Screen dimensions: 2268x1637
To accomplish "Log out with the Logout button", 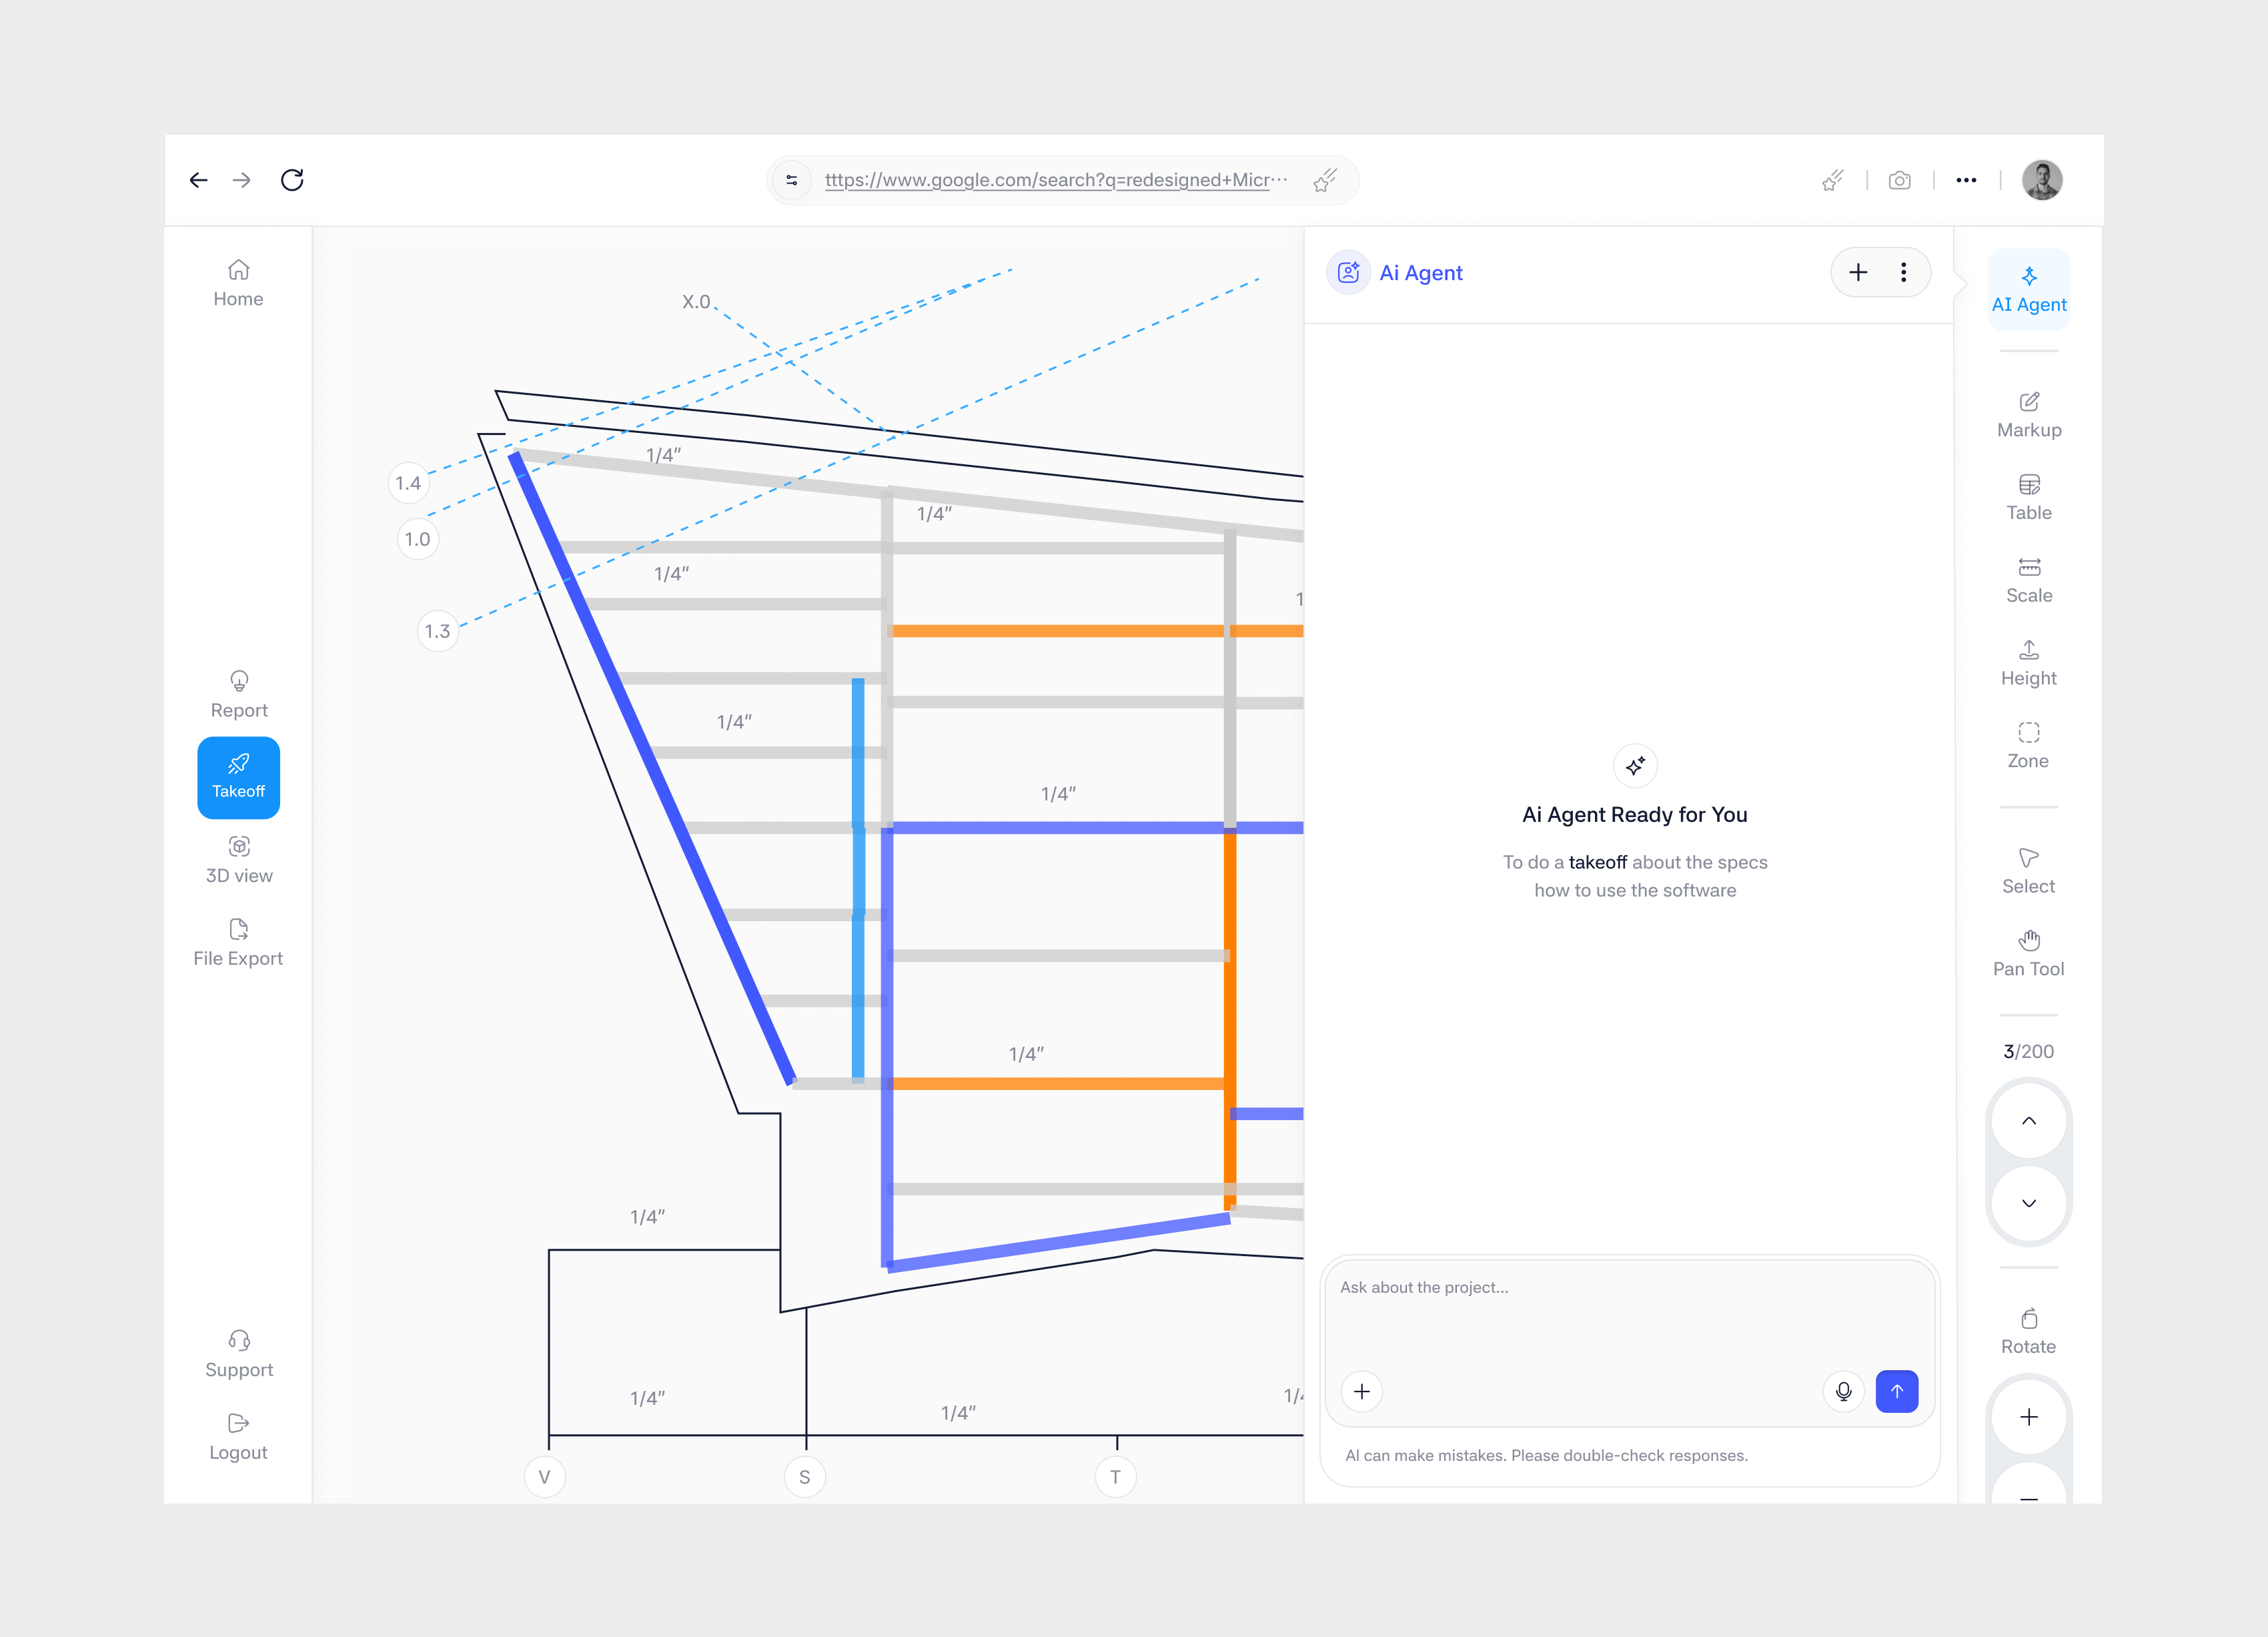I will click(238, 1437).
